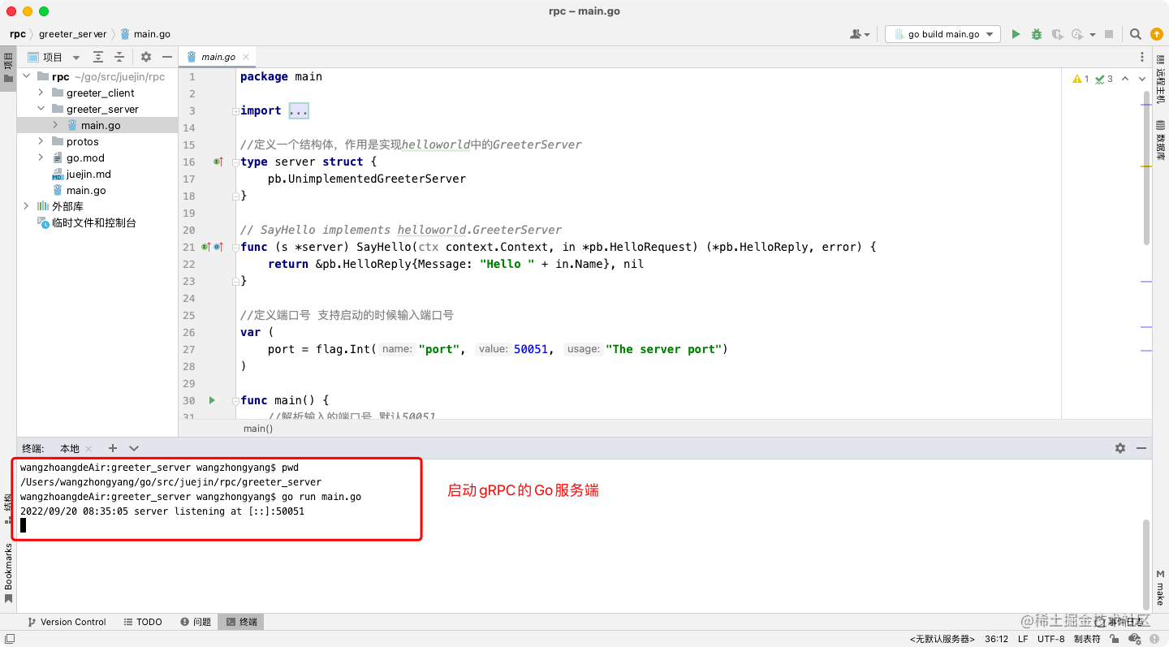Click the yellow warning indicator

point(1081,79)
